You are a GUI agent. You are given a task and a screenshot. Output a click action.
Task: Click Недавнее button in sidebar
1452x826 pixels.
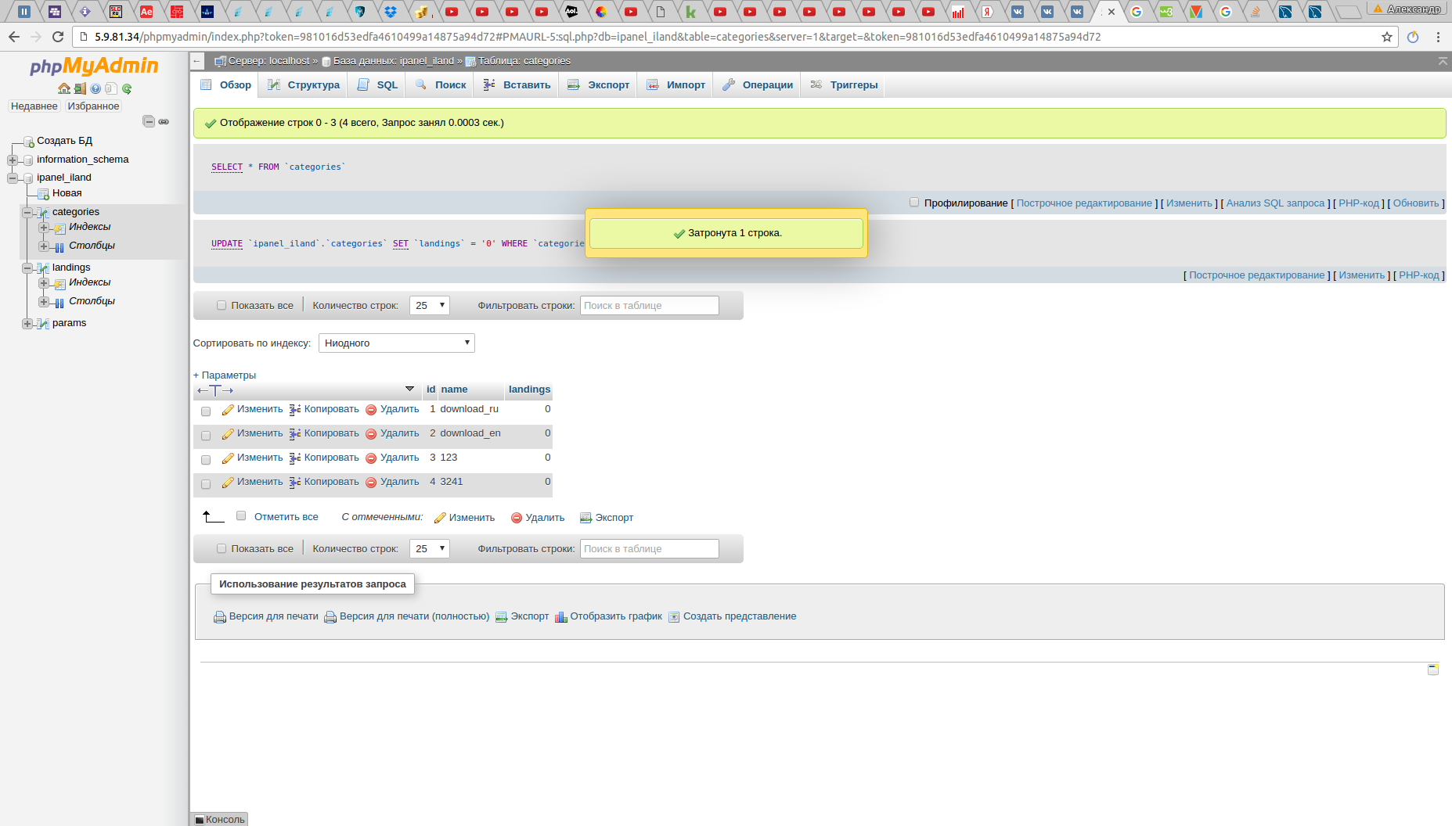tap(34, 106)
